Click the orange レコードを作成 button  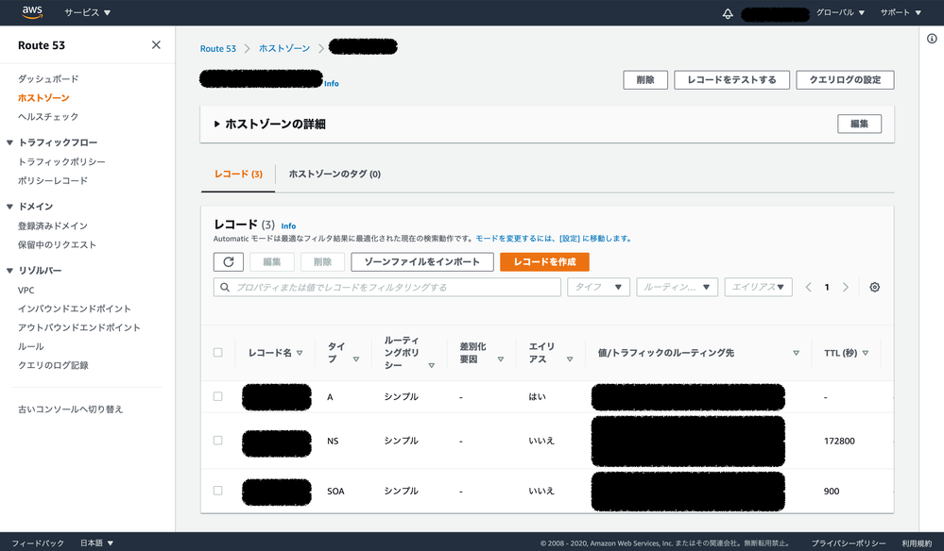point(544,262)
